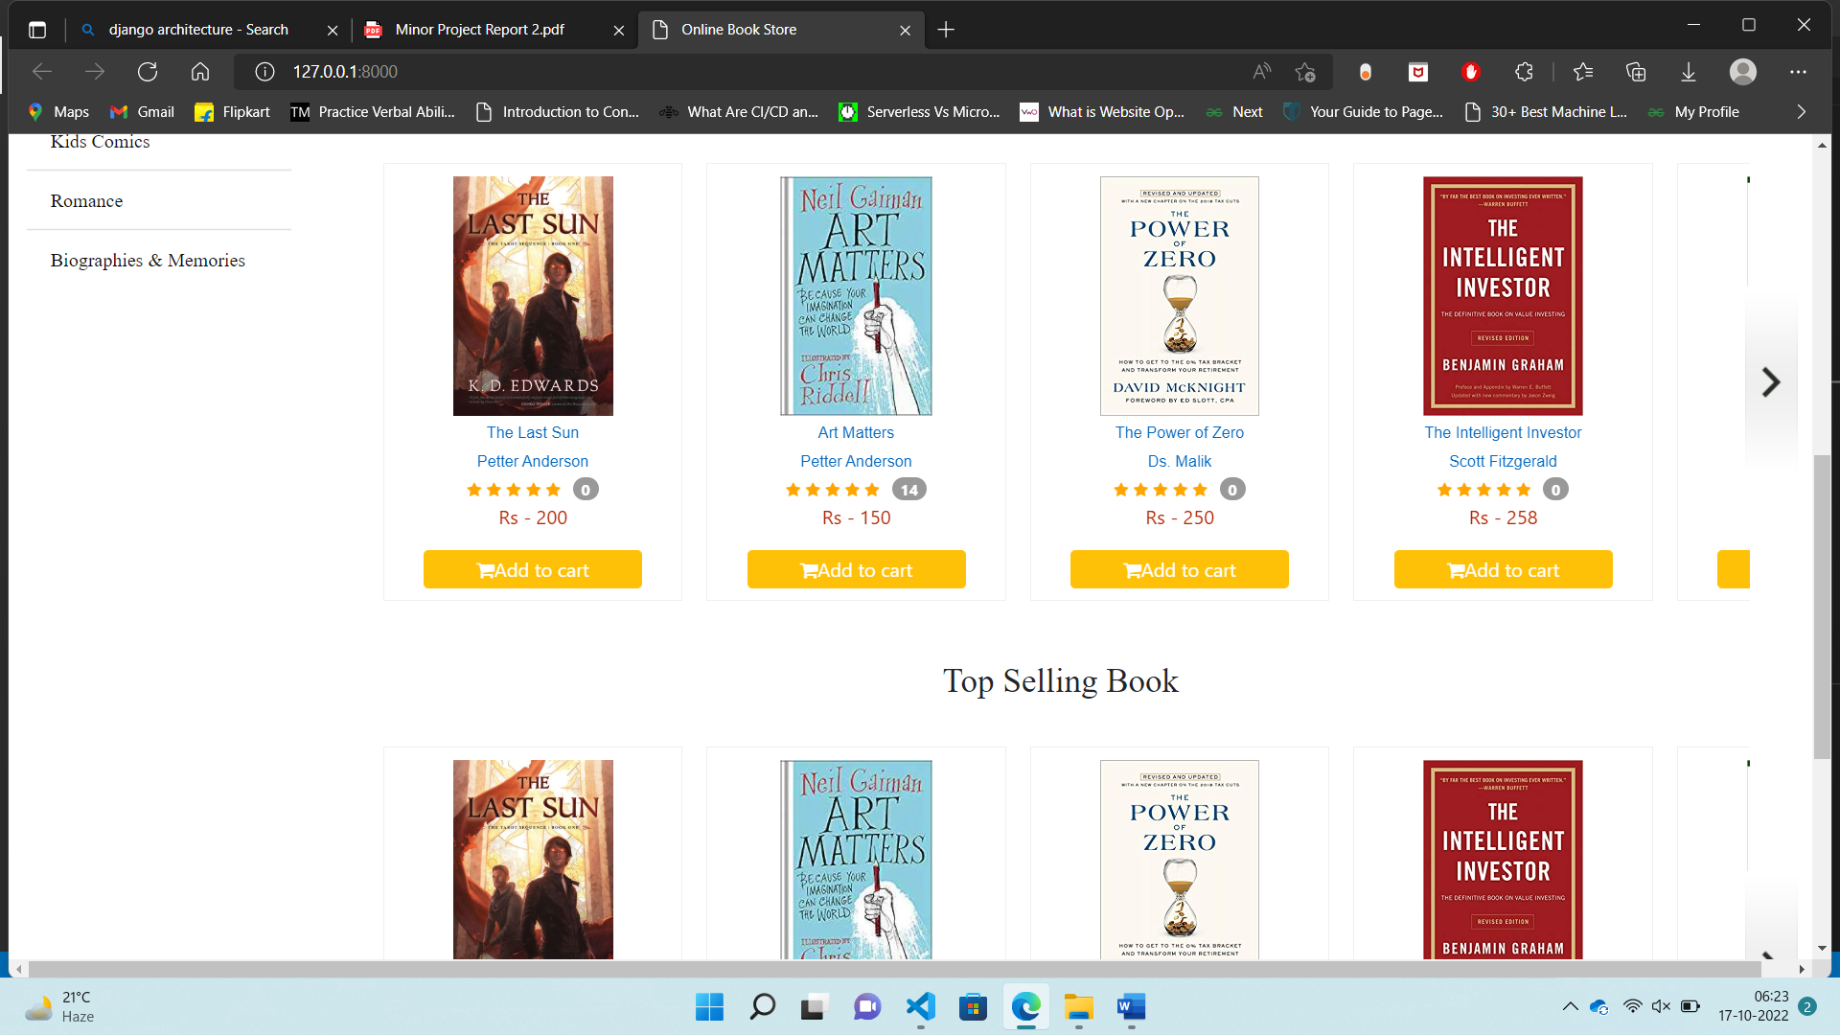Image resolution: width=1840 pixels, height=1035 pixels.
Task: Open browser Settings and more menu
Action: pyautogui.click(x=1798, y=72)
